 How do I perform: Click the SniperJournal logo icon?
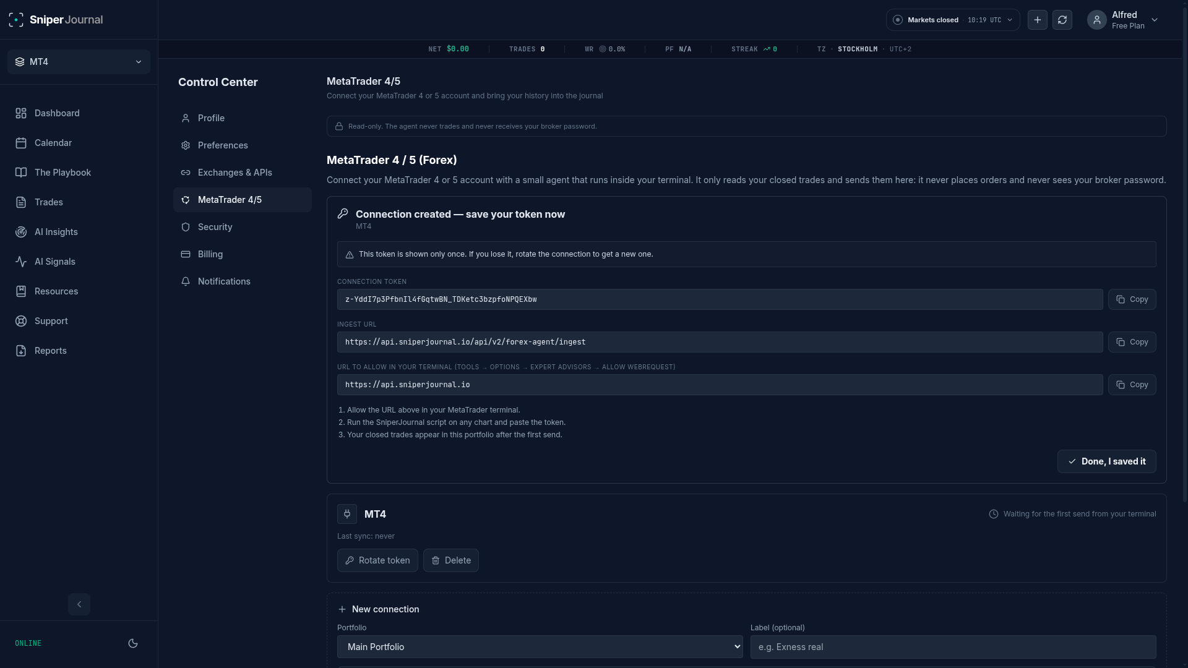pyautogui.click(x=16, y=20)
